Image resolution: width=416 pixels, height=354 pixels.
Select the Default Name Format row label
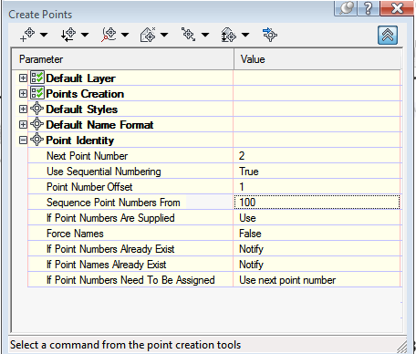[x=99, y=125]
